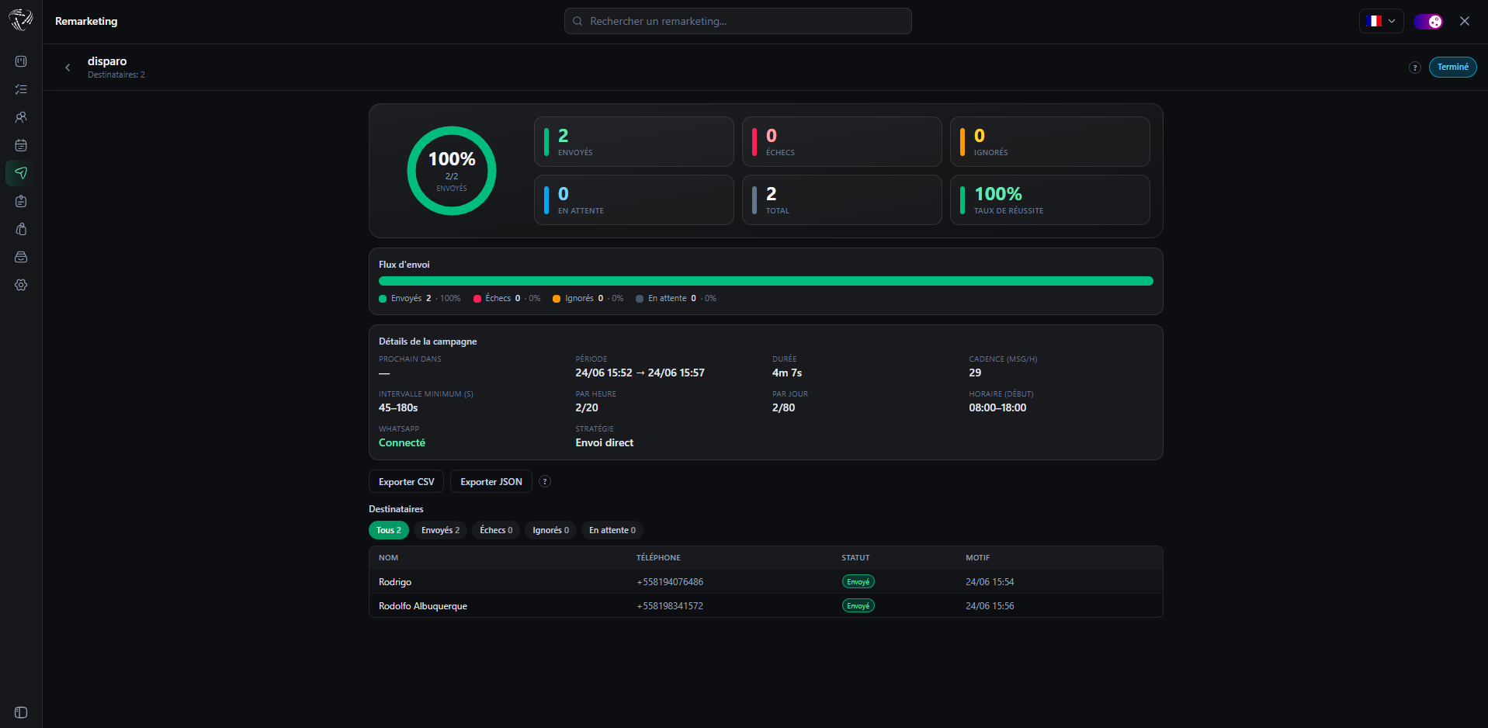Click the Échecs count card
The height and width of the screenshot is (728, 1488).
pos(841,141)
